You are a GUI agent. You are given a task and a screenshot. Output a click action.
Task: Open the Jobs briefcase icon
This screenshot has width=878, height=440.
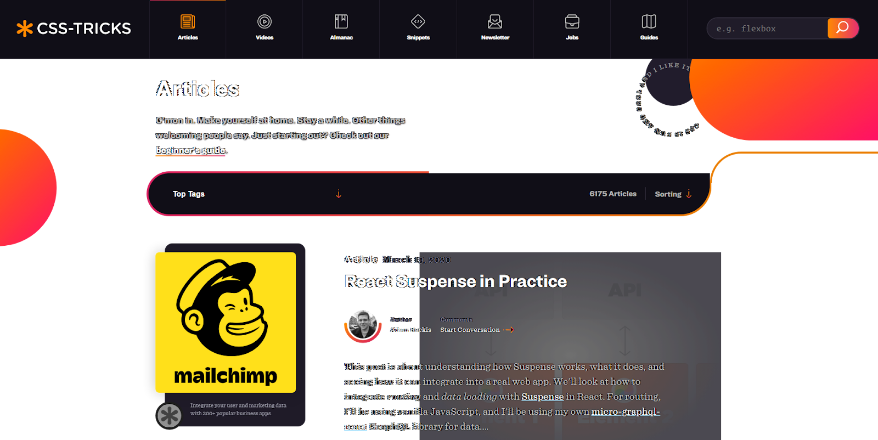click(x=572, y=21)
